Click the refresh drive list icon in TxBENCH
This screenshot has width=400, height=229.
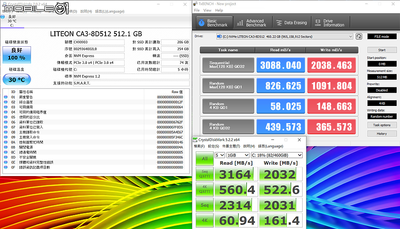(359, 36)
